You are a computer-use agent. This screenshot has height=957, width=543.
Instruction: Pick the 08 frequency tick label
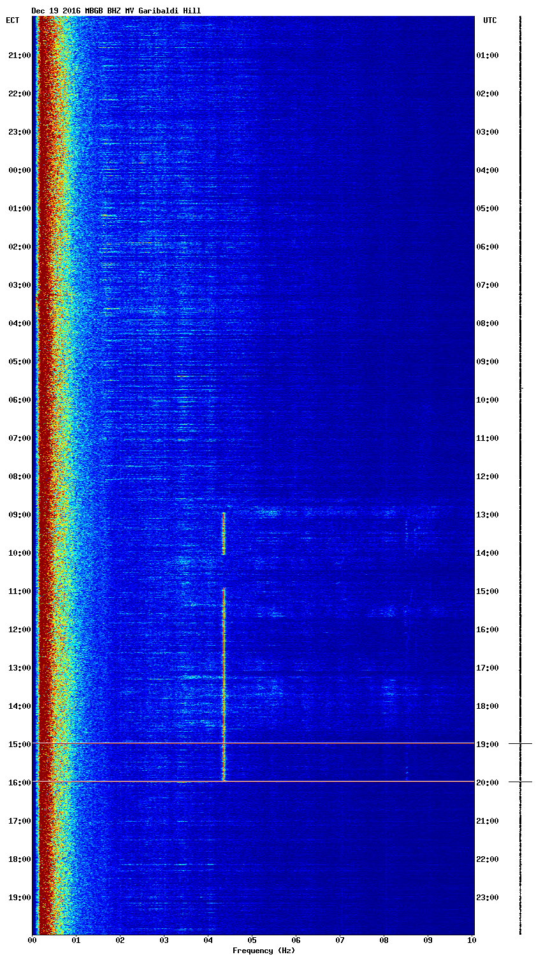coord(384,940)
